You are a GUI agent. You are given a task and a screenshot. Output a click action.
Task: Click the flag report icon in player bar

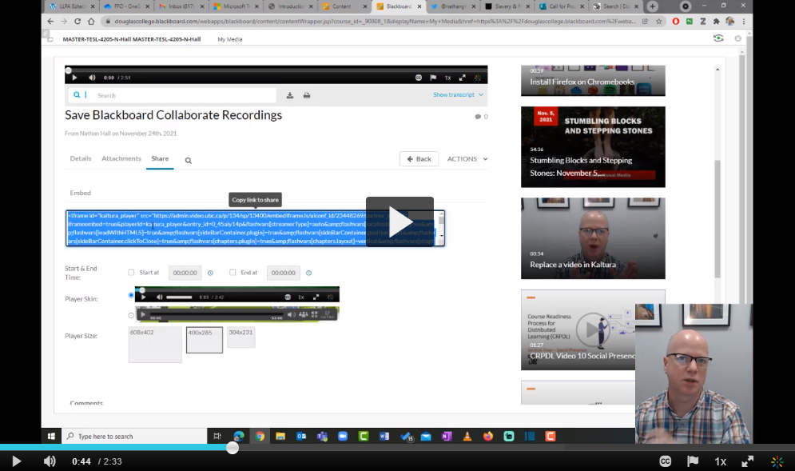click(x=693, y=461)
